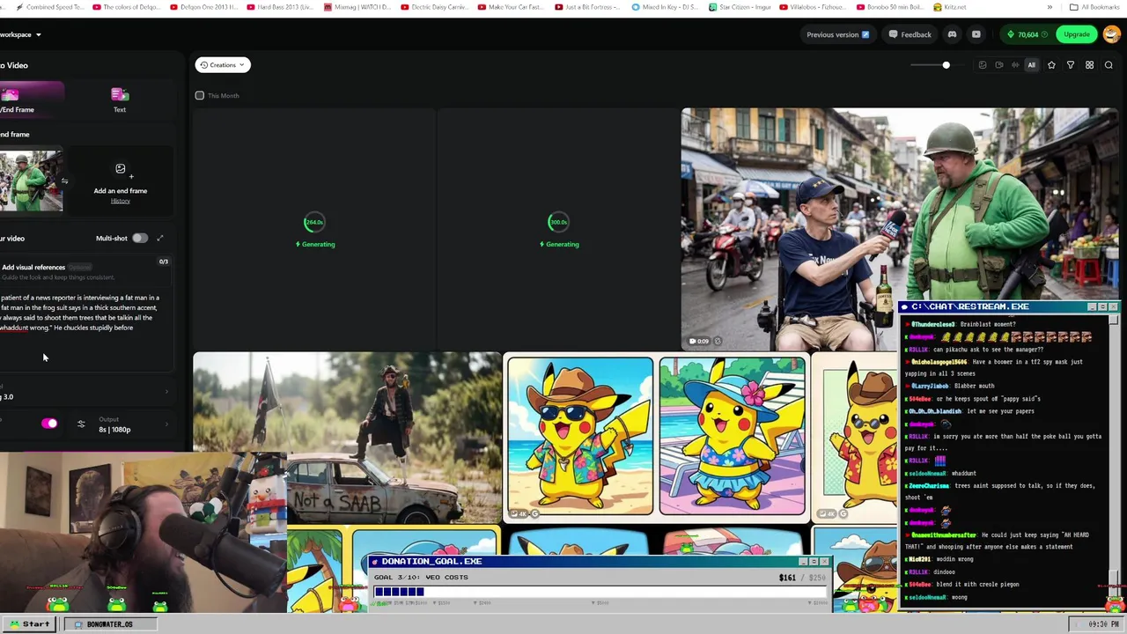Click the first Generating placeholder
Viewport: 1127px width, 634px height.
[314, 229]
